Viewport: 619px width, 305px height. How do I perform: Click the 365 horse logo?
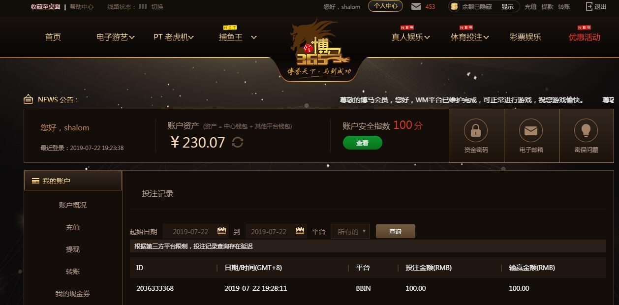(320, 49)
